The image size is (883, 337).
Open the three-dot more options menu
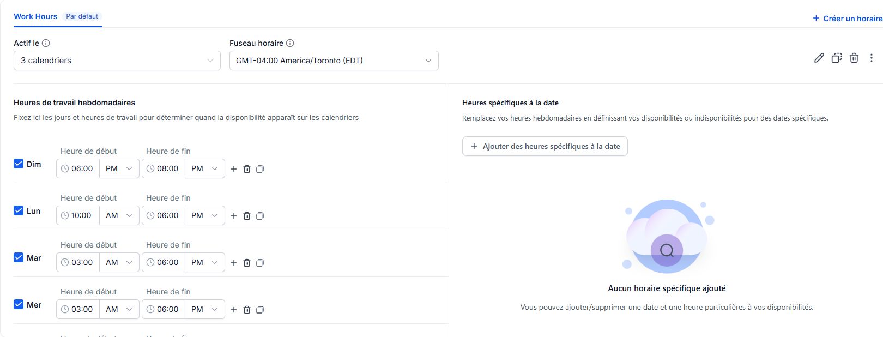(872, 58)
